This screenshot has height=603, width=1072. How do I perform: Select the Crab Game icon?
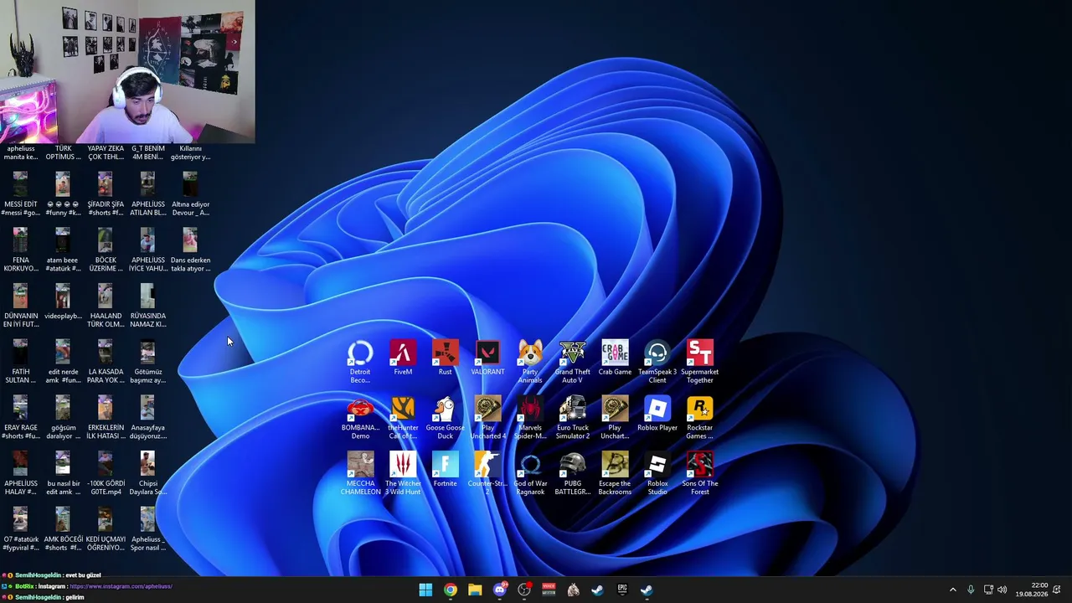point(615,358)
